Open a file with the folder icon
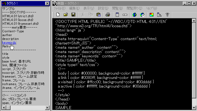 (66, 15)
